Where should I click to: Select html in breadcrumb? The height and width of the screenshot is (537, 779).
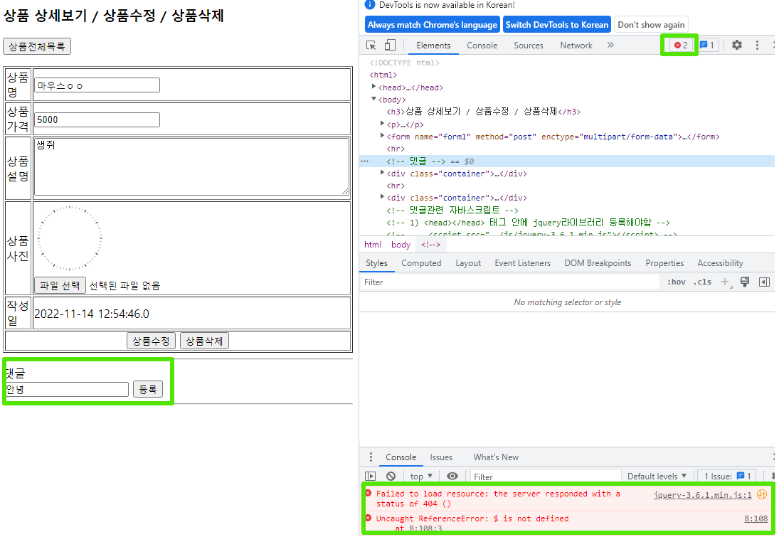click(x=372, y=245)
